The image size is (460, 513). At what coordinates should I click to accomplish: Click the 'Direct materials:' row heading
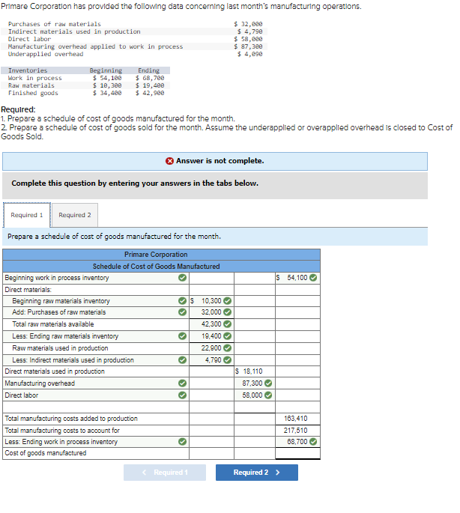pos(28,290)
